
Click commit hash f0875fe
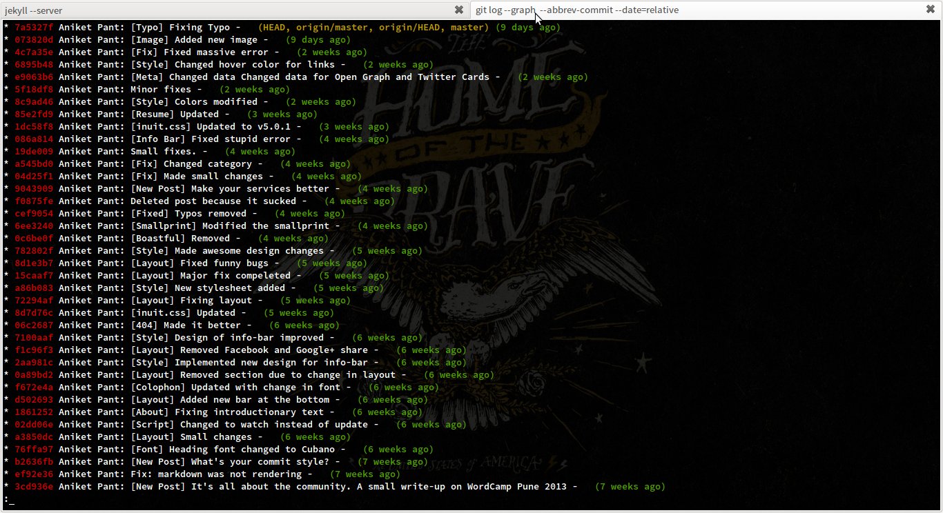point(34,201)
